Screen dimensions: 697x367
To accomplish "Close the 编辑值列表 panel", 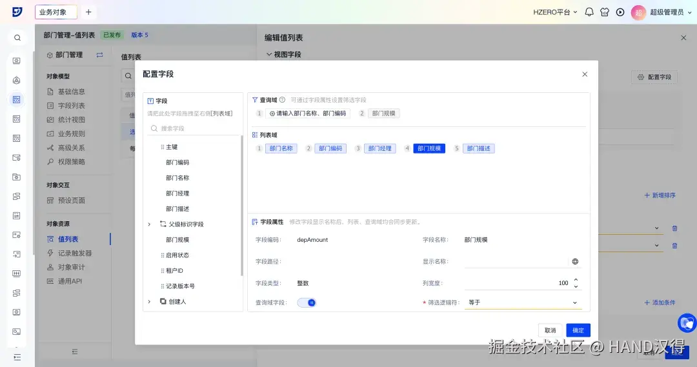I will [683, 38].
